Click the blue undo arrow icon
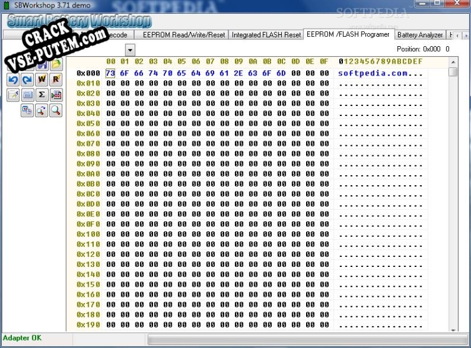Image resolution: width=471 pixels, height=348 pixels. point(13,80)
